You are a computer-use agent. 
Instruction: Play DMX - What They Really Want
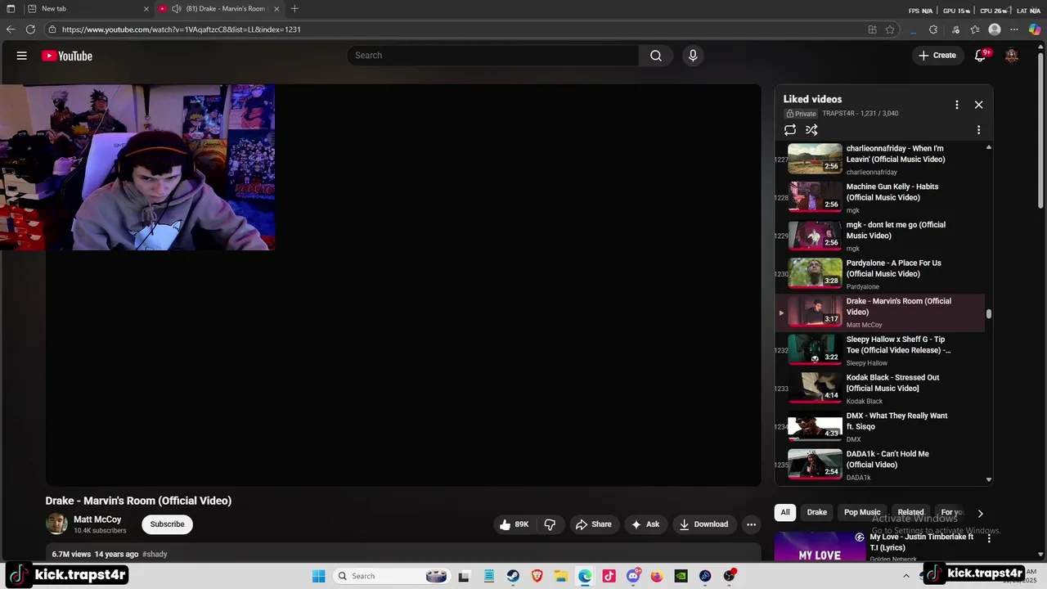882,427
